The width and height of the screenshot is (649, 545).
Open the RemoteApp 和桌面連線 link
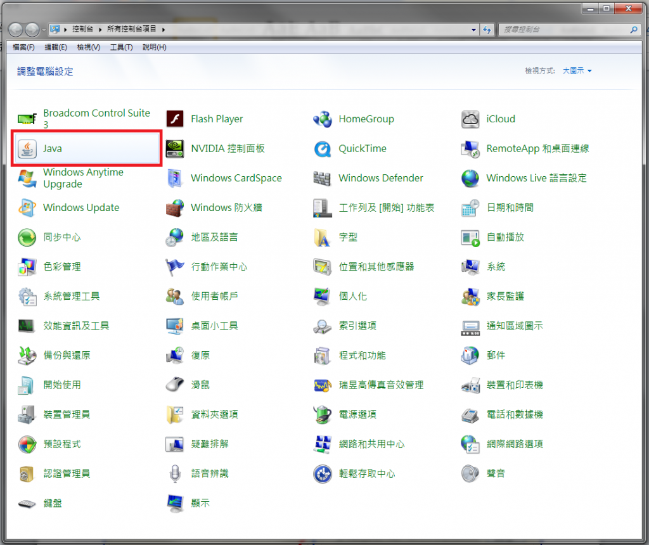pos(537,148)
